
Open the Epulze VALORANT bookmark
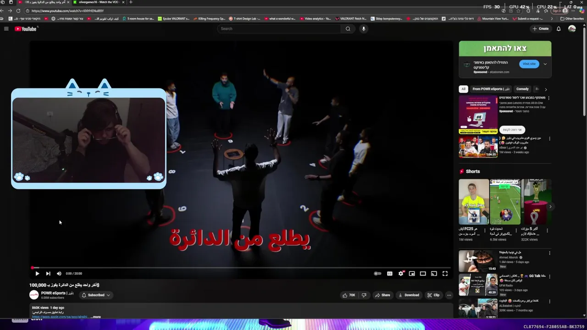[173, 19]
